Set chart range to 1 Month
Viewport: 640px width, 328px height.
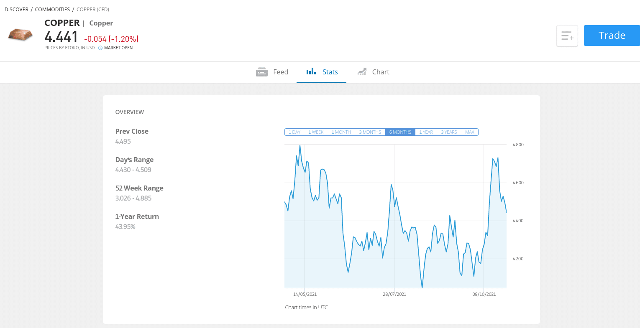click(341, 132)
